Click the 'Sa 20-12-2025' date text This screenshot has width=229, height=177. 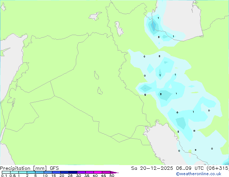pos(152,168)
